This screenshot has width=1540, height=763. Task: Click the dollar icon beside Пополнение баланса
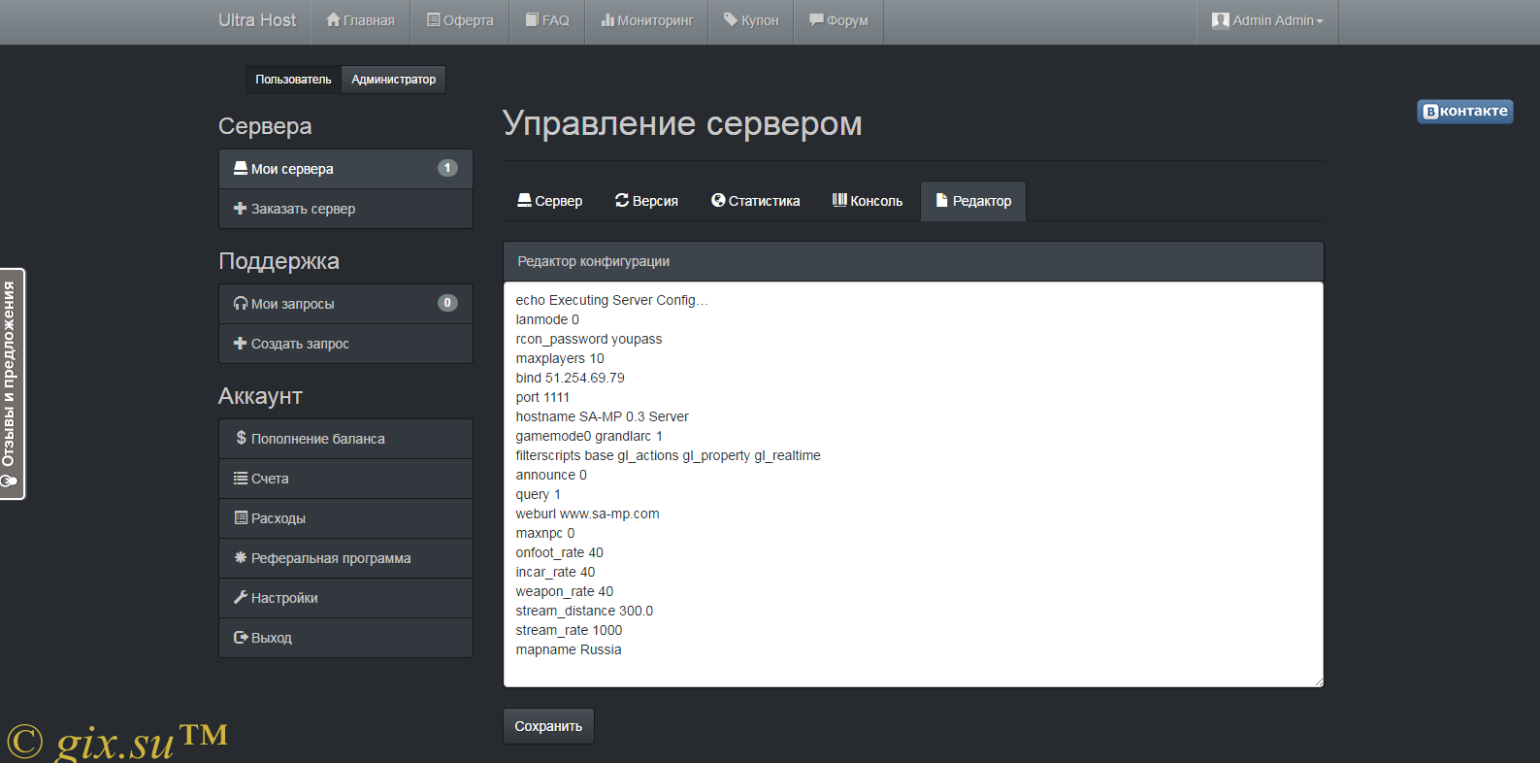[x=241, y=438]
